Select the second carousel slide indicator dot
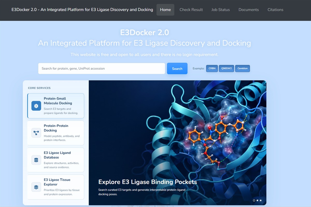Screen dimensions: 311x207 point(257,200)
